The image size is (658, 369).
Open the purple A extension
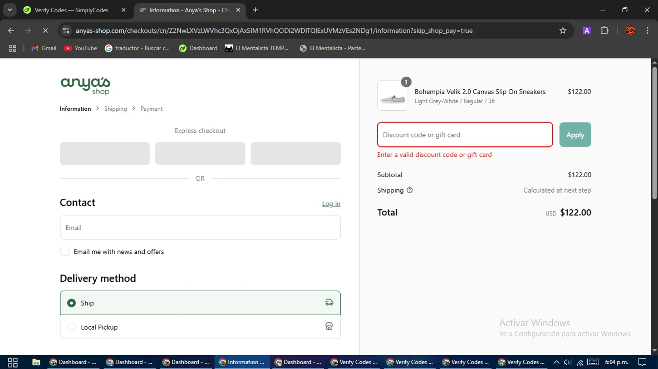point(586,31)
